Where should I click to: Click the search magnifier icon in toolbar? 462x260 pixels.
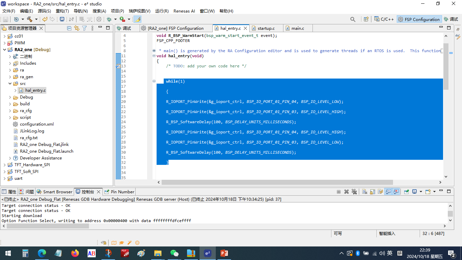tap(353, 19)
